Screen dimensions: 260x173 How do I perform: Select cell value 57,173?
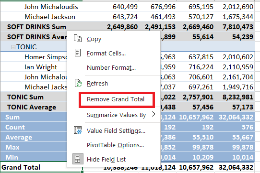[243, 107]
